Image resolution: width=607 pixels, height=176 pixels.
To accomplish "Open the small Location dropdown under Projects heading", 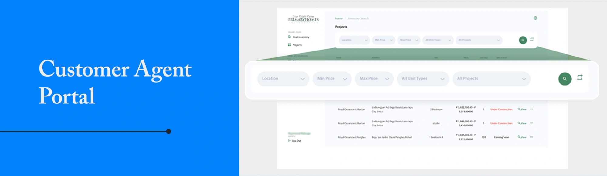I will pos(354,40).
